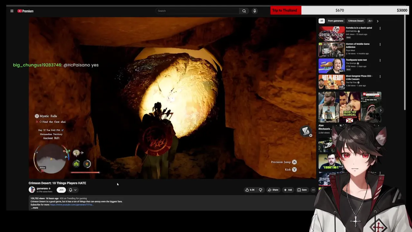Open the YouTube hamburger guide menu
412x232 pixels.
coord(12,11)
